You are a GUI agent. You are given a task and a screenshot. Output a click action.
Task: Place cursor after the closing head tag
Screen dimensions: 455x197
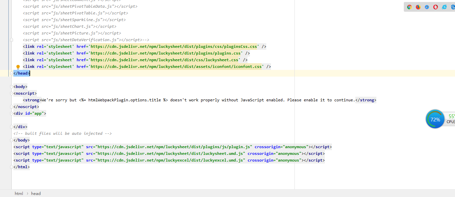pos(30,73)
